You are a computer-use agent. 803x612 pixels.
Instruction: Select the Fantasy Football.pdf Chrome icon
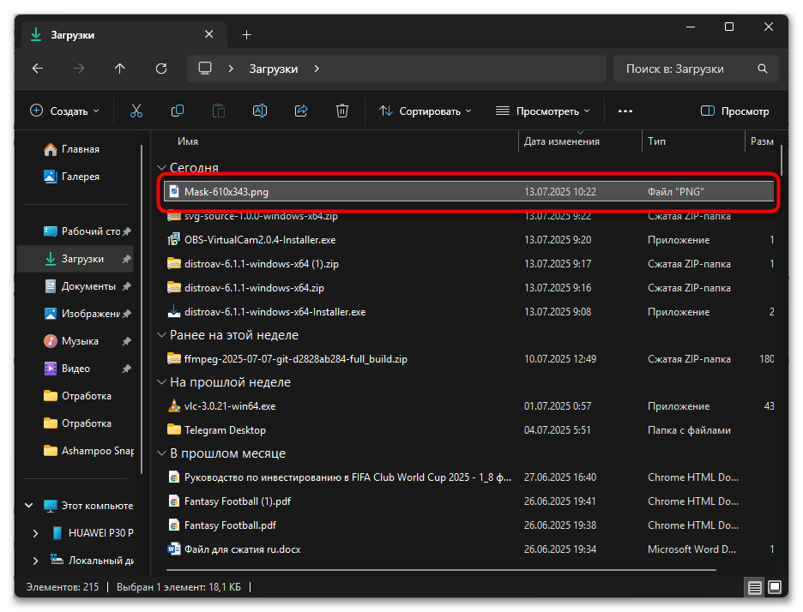pyautogui.click(x=174, y=525)
